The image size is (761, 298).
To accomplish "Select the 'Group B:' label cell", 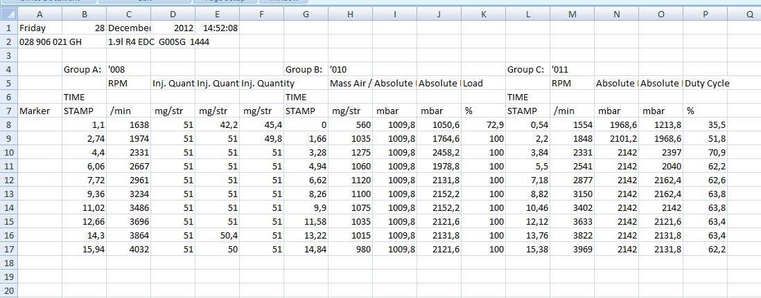I will pyautogui.click(x=305, y=69).
